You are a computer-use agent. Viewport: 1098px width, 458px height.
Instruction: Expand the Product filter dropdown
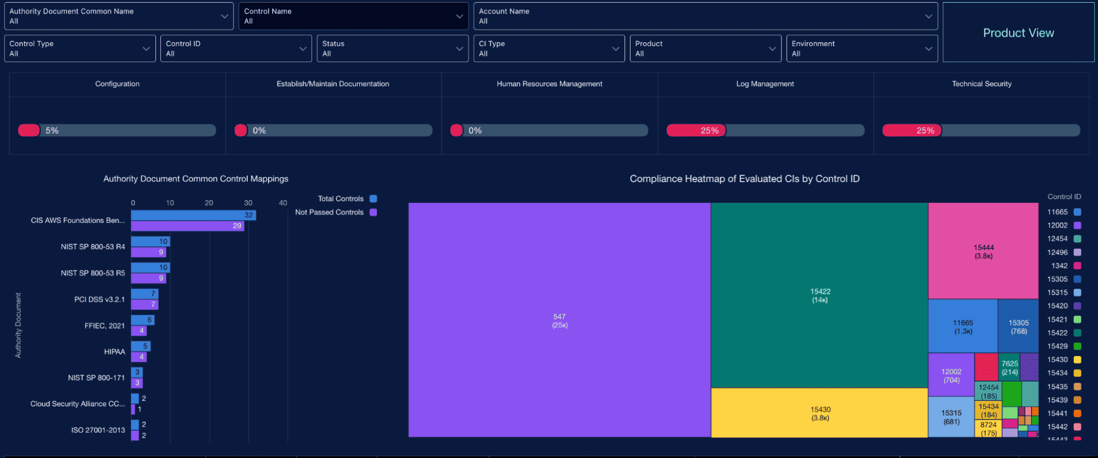706,48
